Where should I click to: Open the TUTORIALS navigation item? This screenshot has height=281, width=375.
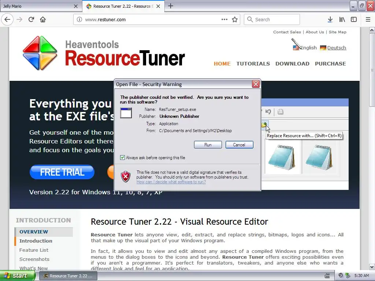point(253,64)
